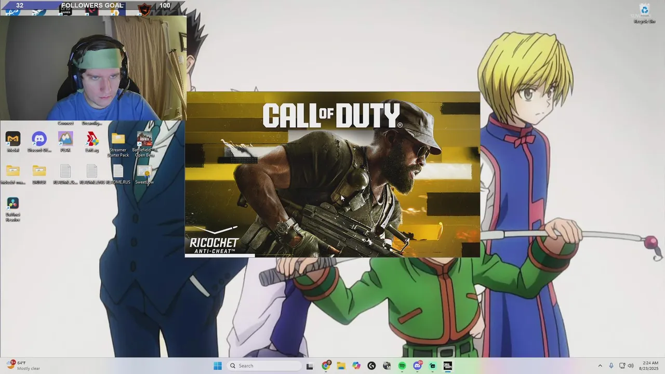665x374 pixels.
Task: Open Logitech G HUB from taskbar
Action: pos(371,366)
